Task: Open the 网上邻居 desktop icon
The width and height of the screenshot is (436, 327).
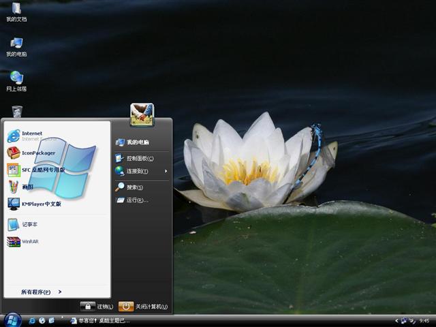Action: click(16, 81)
